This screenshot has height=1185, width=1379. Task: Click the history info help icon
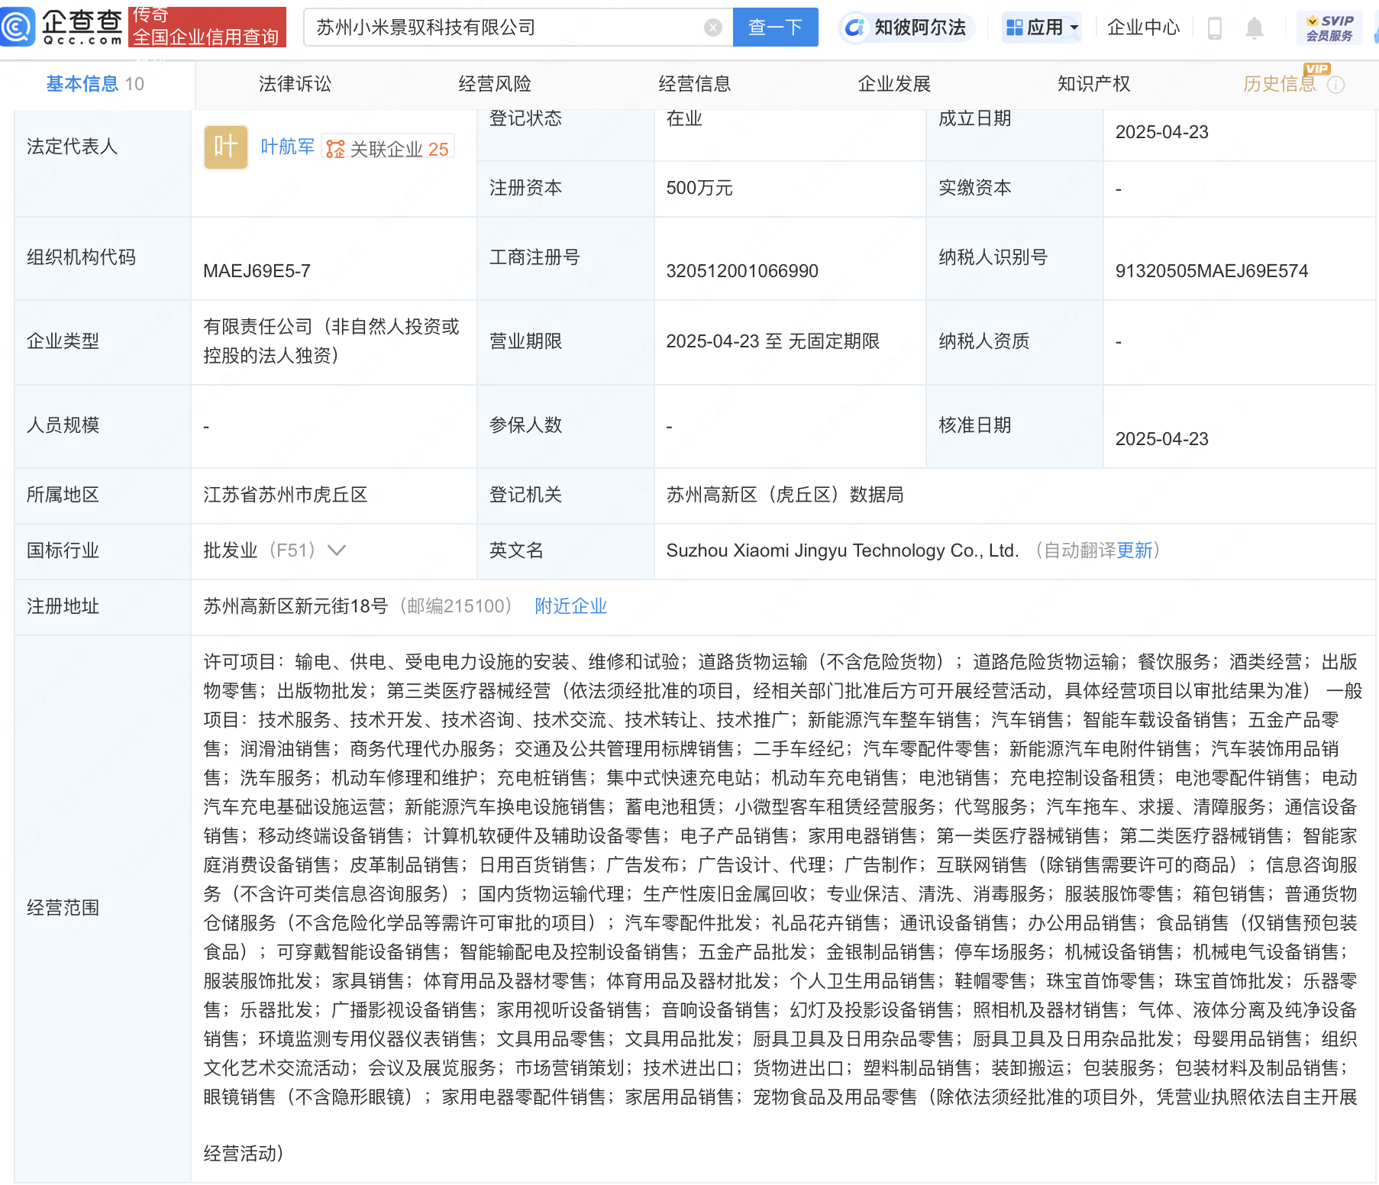[1335, 85]
